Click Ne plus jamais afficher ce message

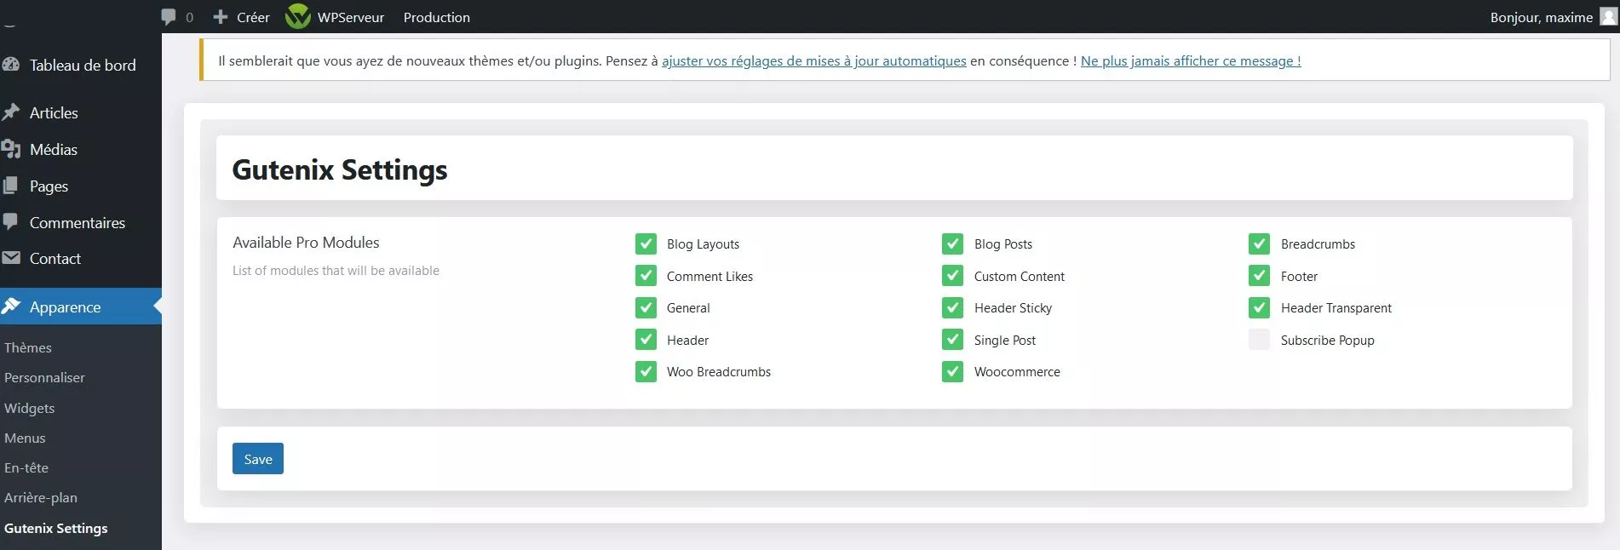coord(1191,60)
